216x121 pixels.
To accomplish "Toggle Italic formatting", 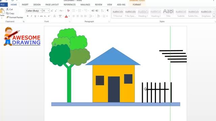I will coord(31,16).
